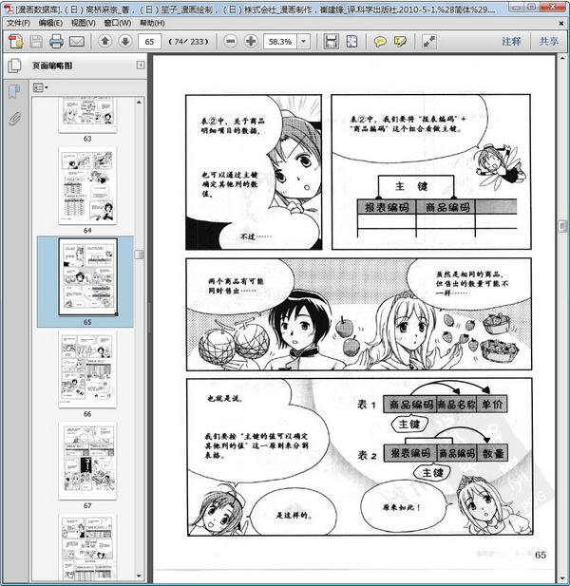Click the document scroll up arrow
Viewport: 570px width, 586px height.
coord(561,58)
